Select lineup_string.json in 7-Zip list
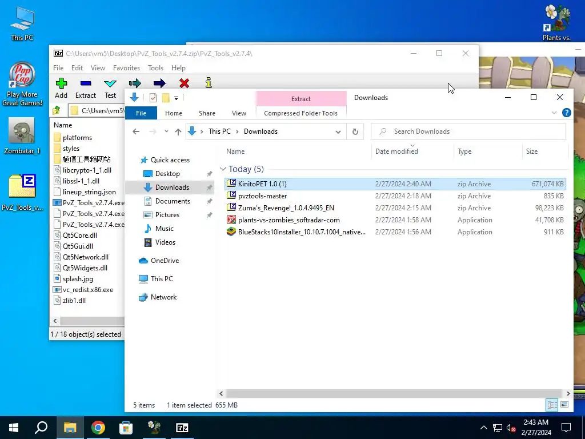This screenshot has height=439, width=585. coord(89,192)
